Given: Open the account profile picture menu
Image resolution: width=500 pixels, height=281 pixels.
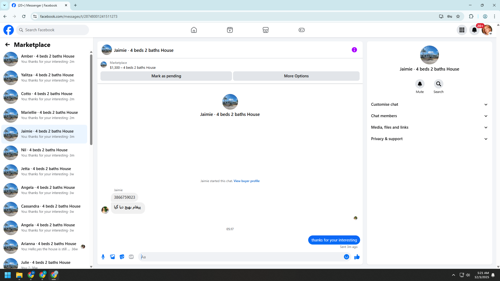Looking at the screenshot, I should (487, 30).
